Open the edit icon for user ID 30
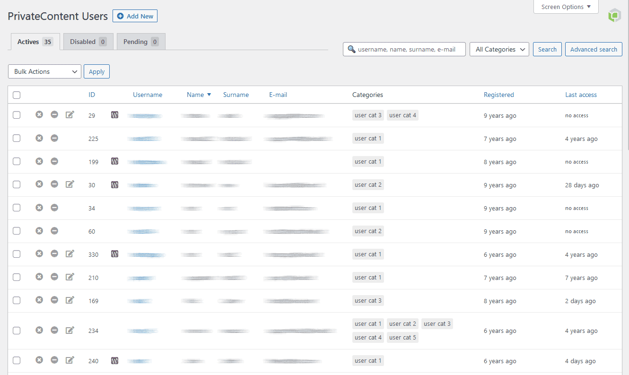 (70, 184)
